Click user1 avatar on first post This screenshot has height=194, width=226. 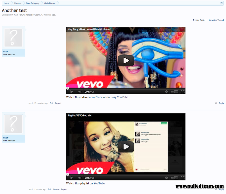13,37
